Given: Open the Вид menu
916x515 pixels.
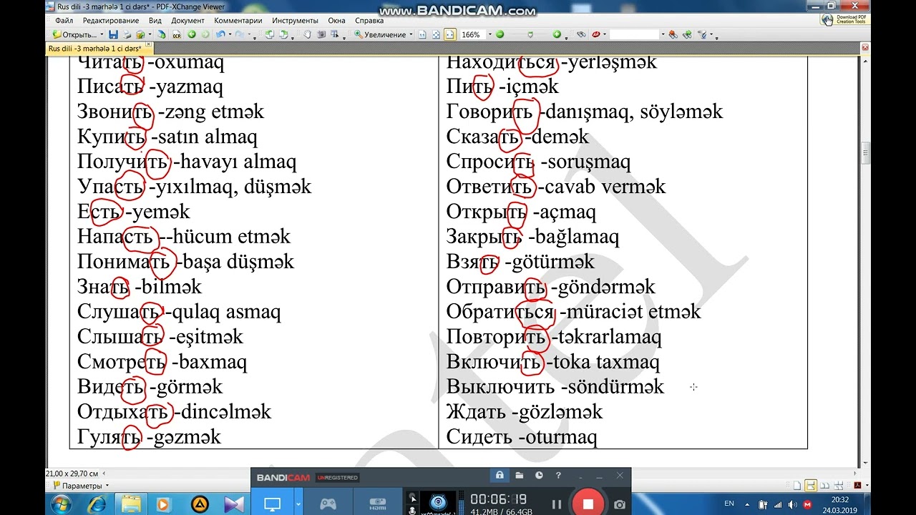Looking at the screenshot, I should click(x=155, y=21).
